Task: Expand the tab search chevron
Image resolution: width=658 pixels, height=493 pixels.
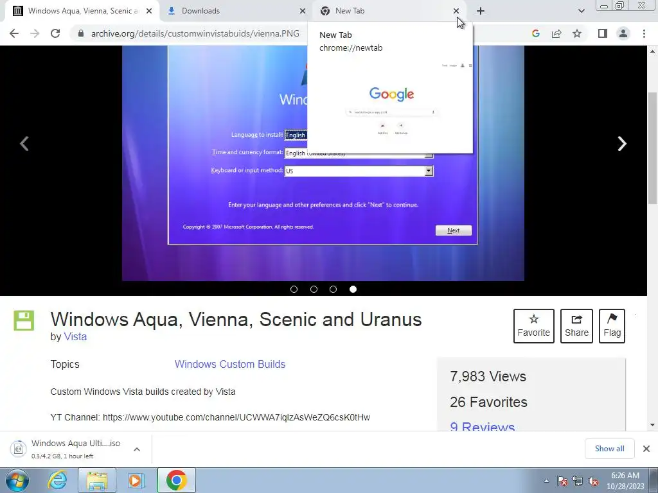Action: coord(581,11)
